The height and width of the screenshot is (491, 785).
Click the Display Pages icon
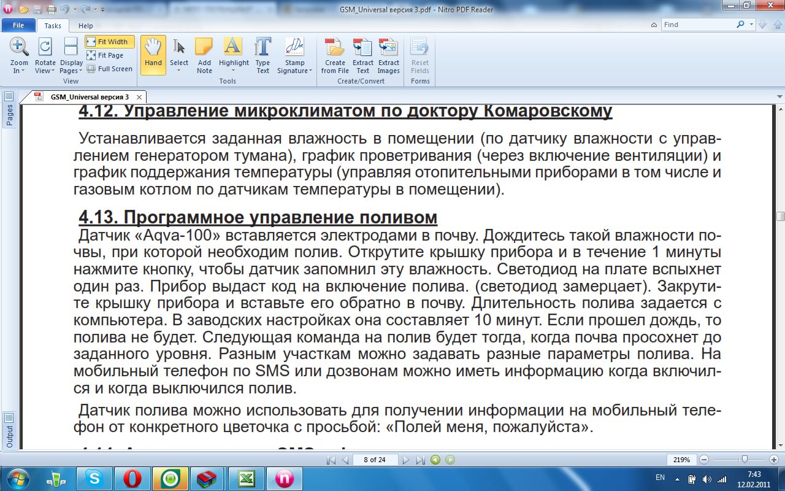(71, 47)
